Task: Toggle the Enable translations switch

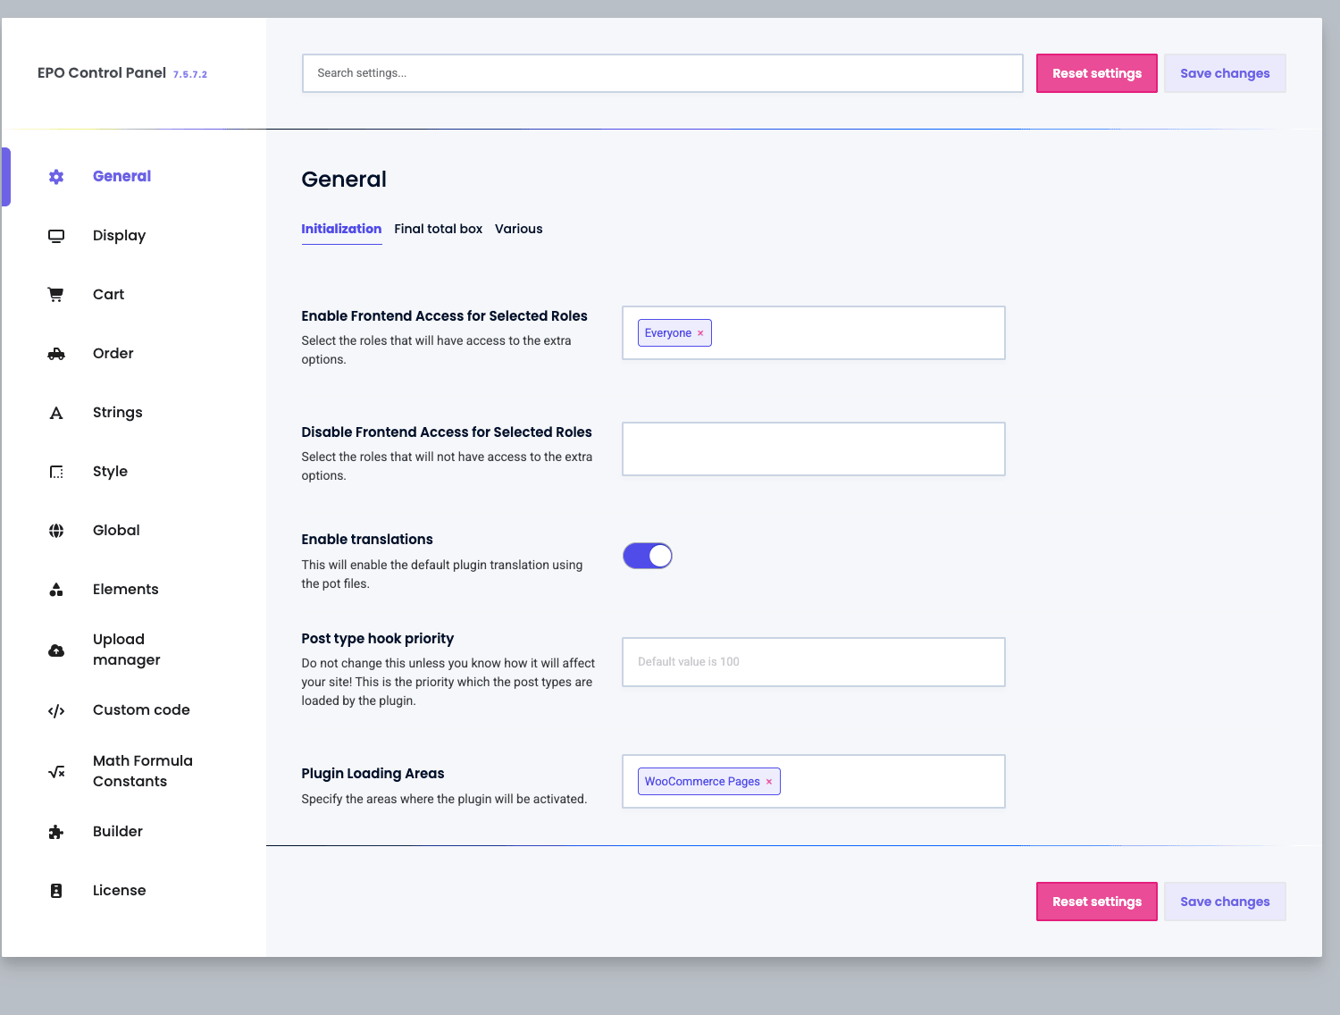Action: (x=648, y=556)
